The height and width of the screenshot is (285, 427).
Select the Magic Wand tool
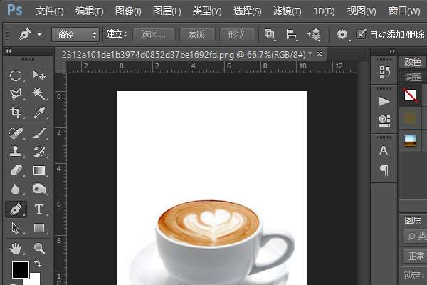click(39, 94)
